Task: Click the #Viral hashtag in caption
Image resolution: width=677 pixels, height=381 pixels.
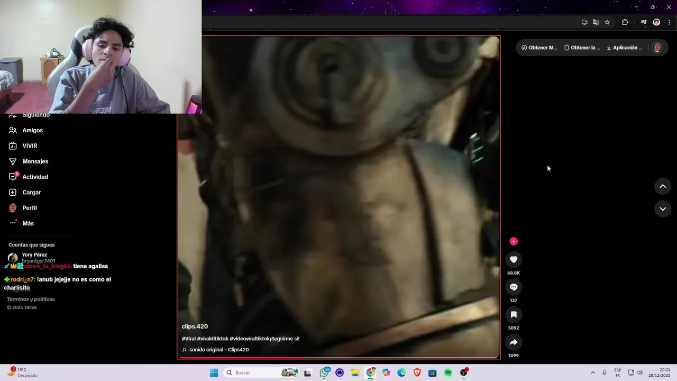Action: [188, 339]
